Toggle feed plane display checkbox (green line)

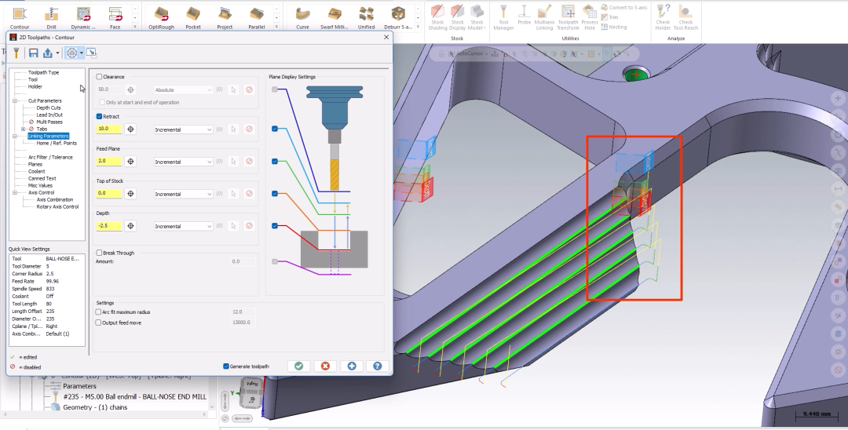(x=275, y=161)
